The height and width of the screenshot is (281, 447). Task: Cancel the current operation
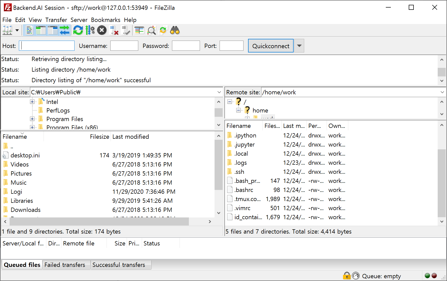pyautogui.click(x=102, y=31)
